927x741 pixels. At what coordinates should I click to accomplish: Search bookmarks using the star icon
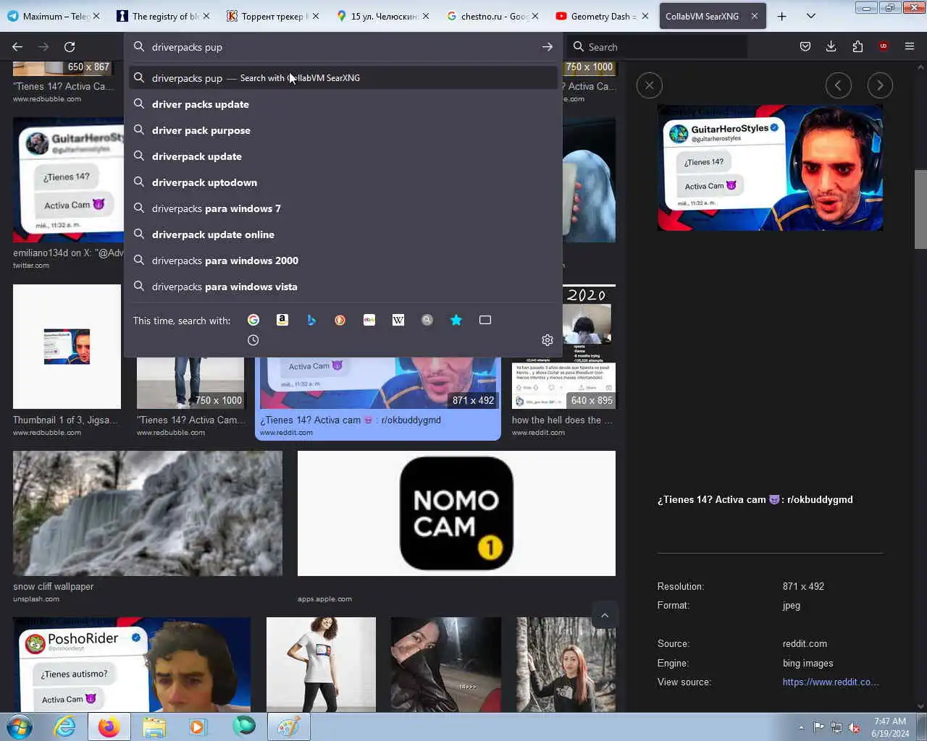coord(456,320)
